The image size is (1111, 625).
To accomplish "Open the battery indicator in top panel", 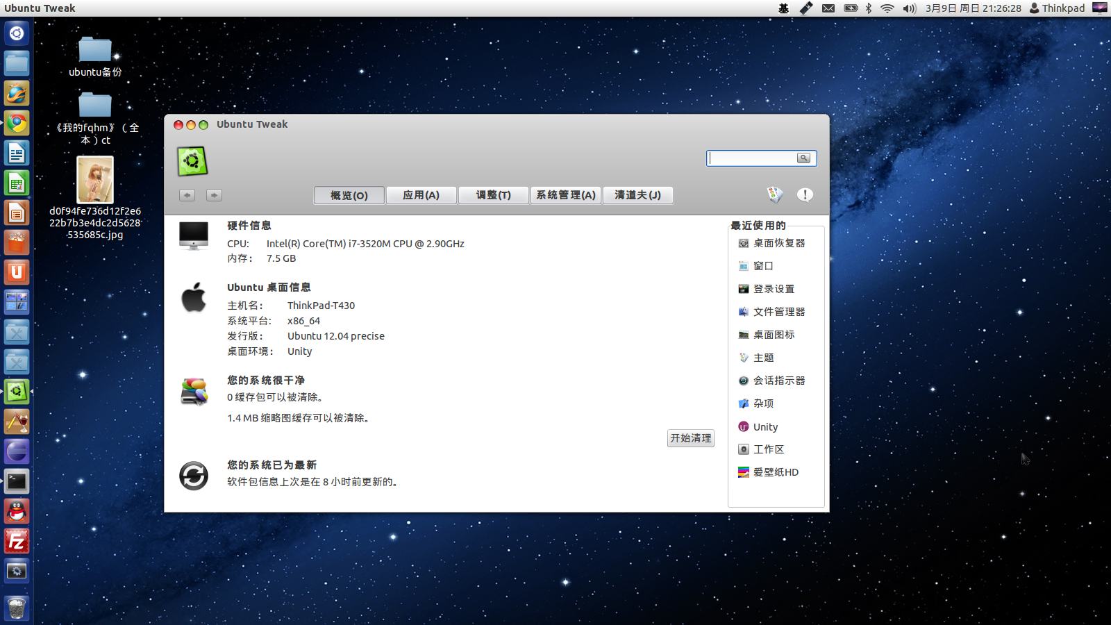I will [x=851, y=8].
